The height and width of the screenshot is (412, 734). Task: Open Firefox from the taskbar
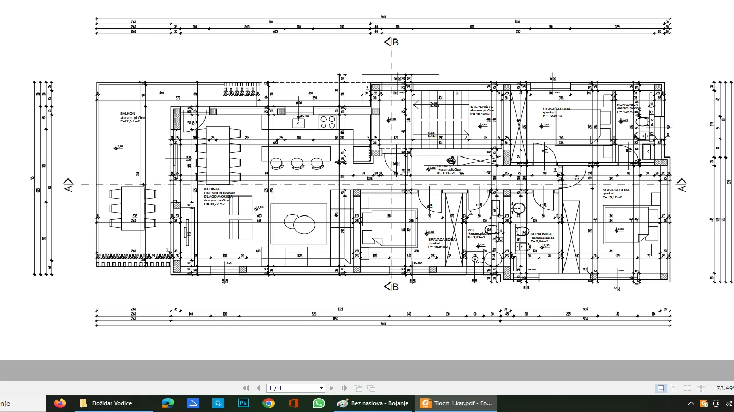pos(60,403)
